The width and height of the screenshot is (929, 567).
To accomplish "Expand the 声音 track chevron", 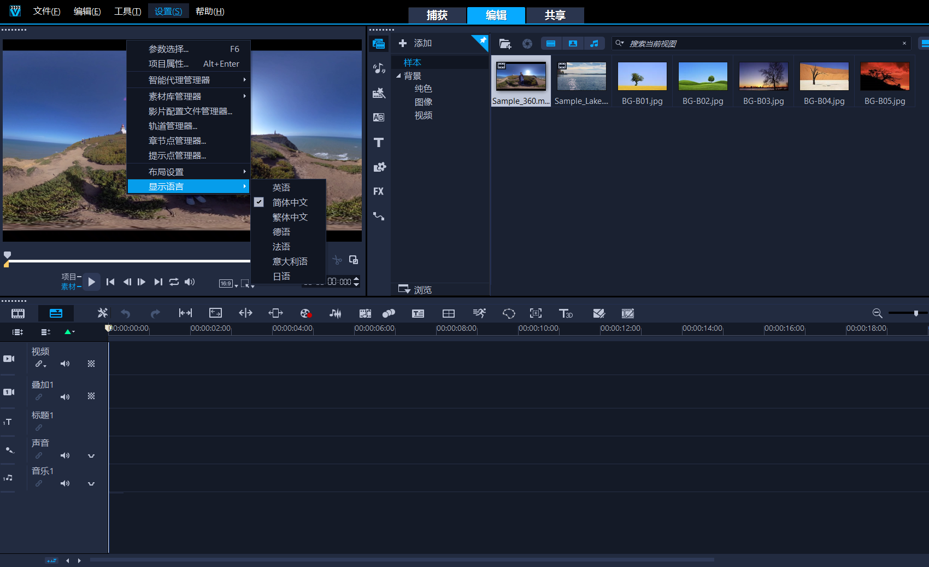I will pos(91,455).
